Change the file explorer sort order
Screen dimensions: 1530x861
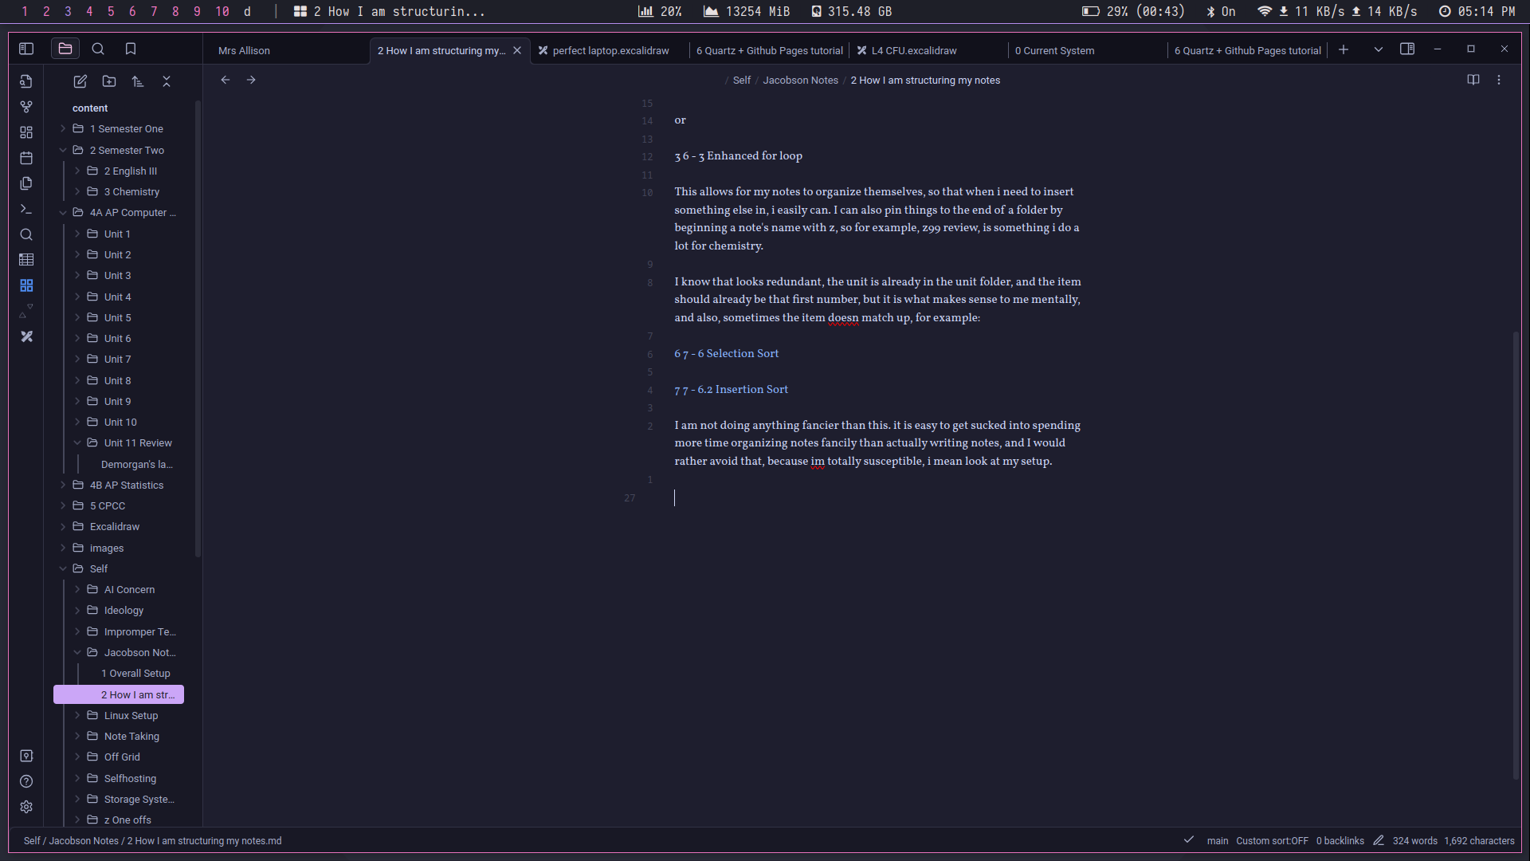point(138,81)
